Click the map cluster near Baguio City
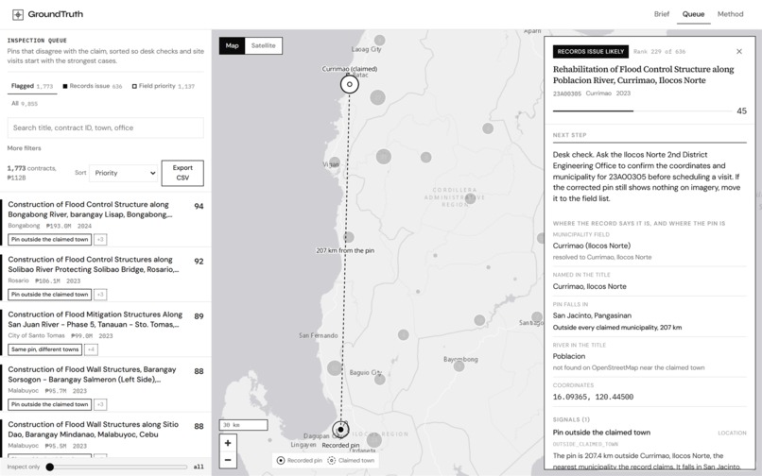This screenshot has height=476, width=762. (380, 380)
